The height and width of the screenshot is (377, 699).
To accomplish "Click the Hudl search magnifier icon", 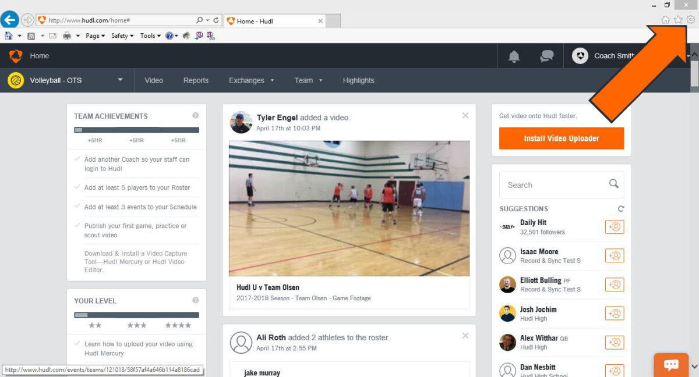I will pos(614,184).
